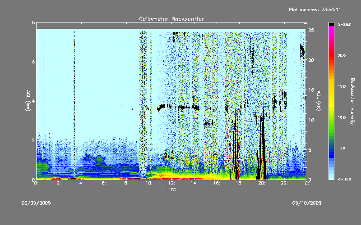Viewport: 361px width, 225px height.
Task: Click the black top of the colorbar
Action: coord(331,24)
